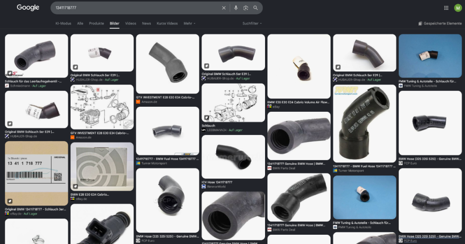465x244 pixels.
Task: Click the bookmark icon beside Gespeicherte Elemente
Action: (420, 23)
